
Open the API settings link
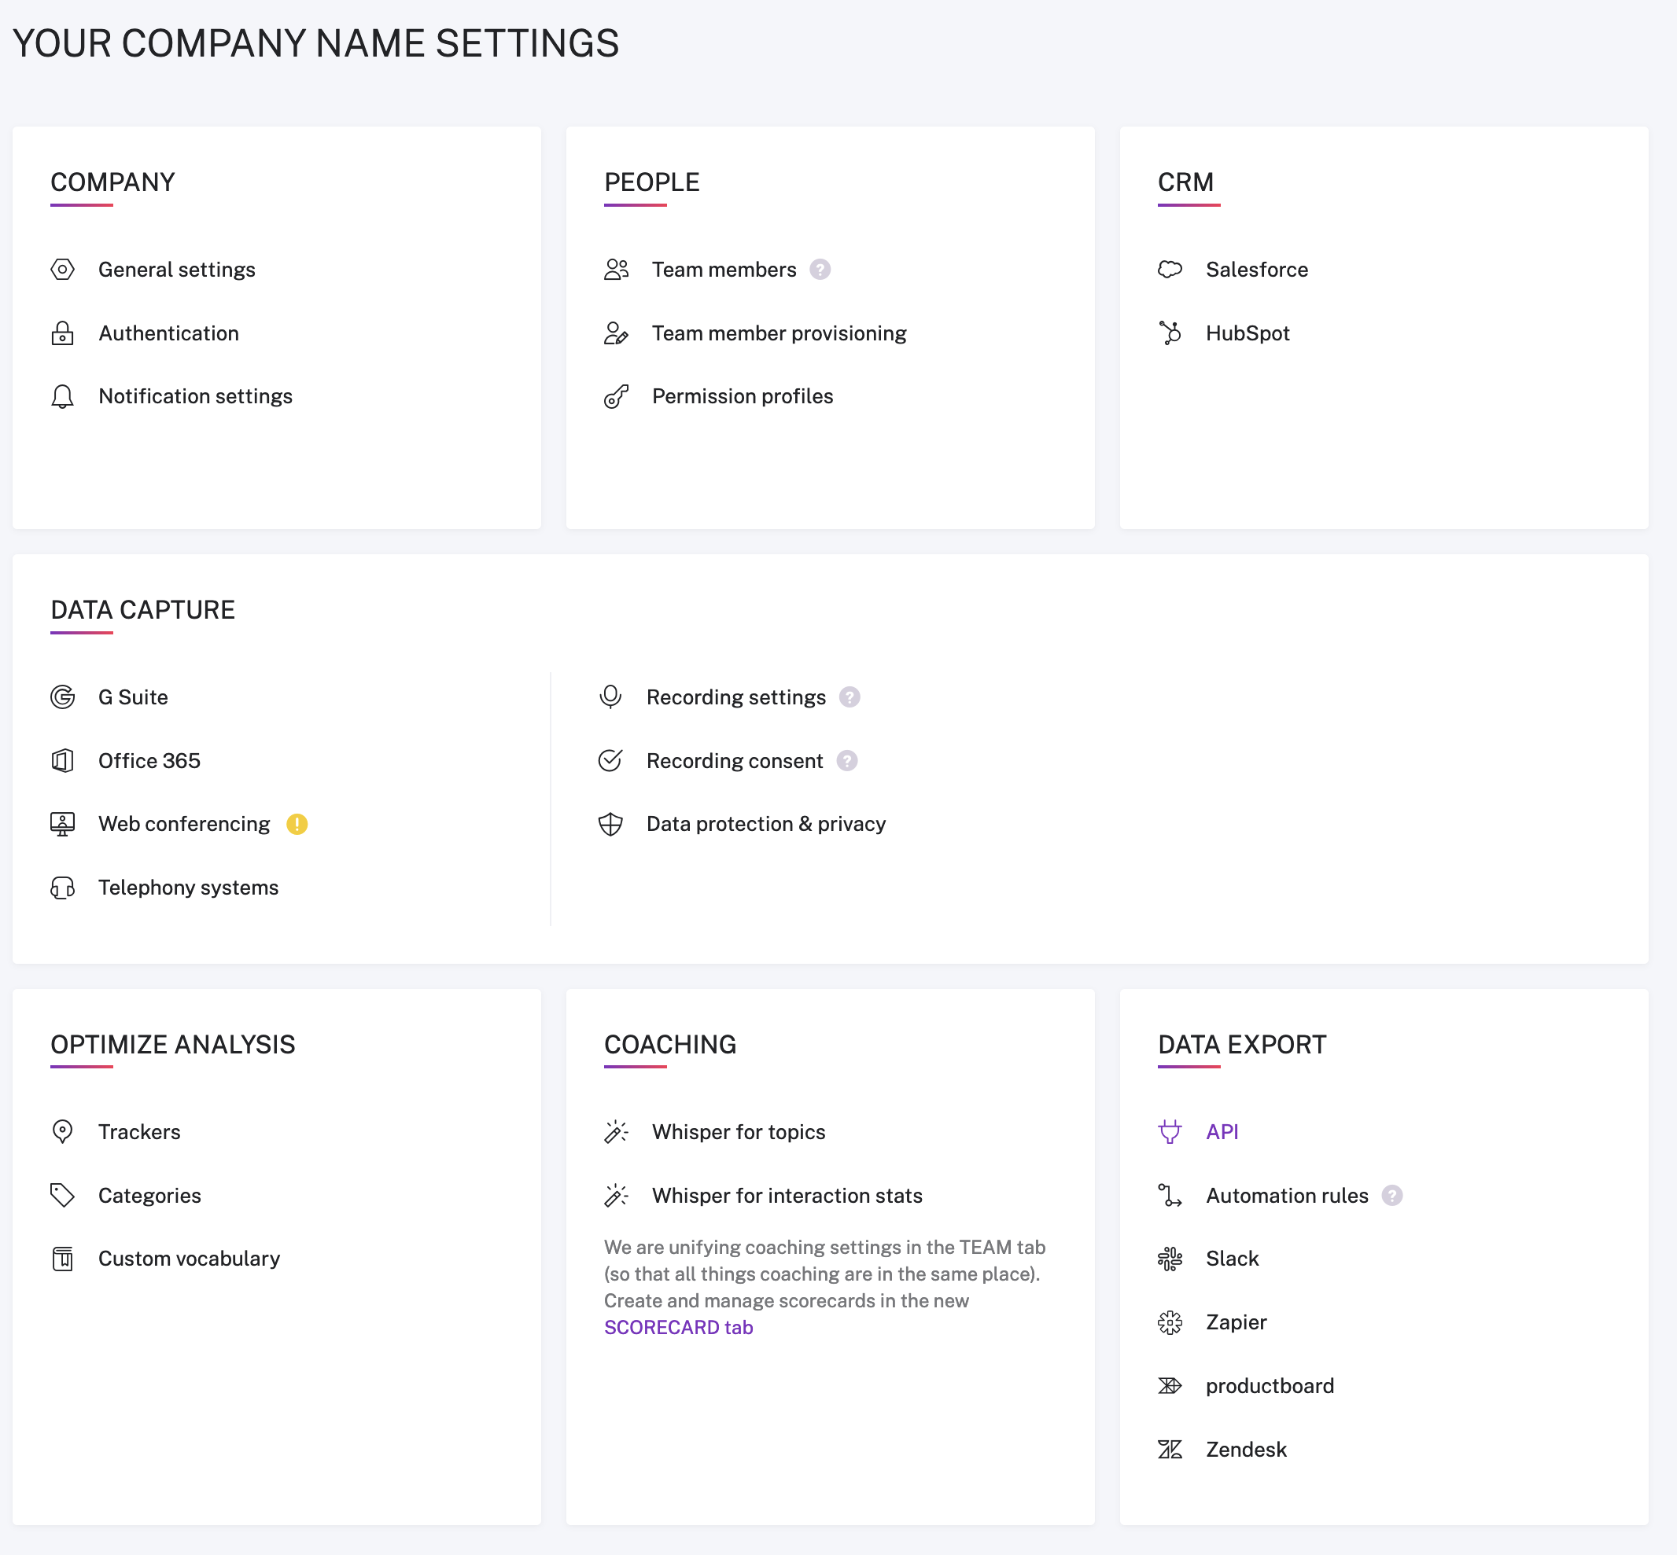tap(1222, 1132)
